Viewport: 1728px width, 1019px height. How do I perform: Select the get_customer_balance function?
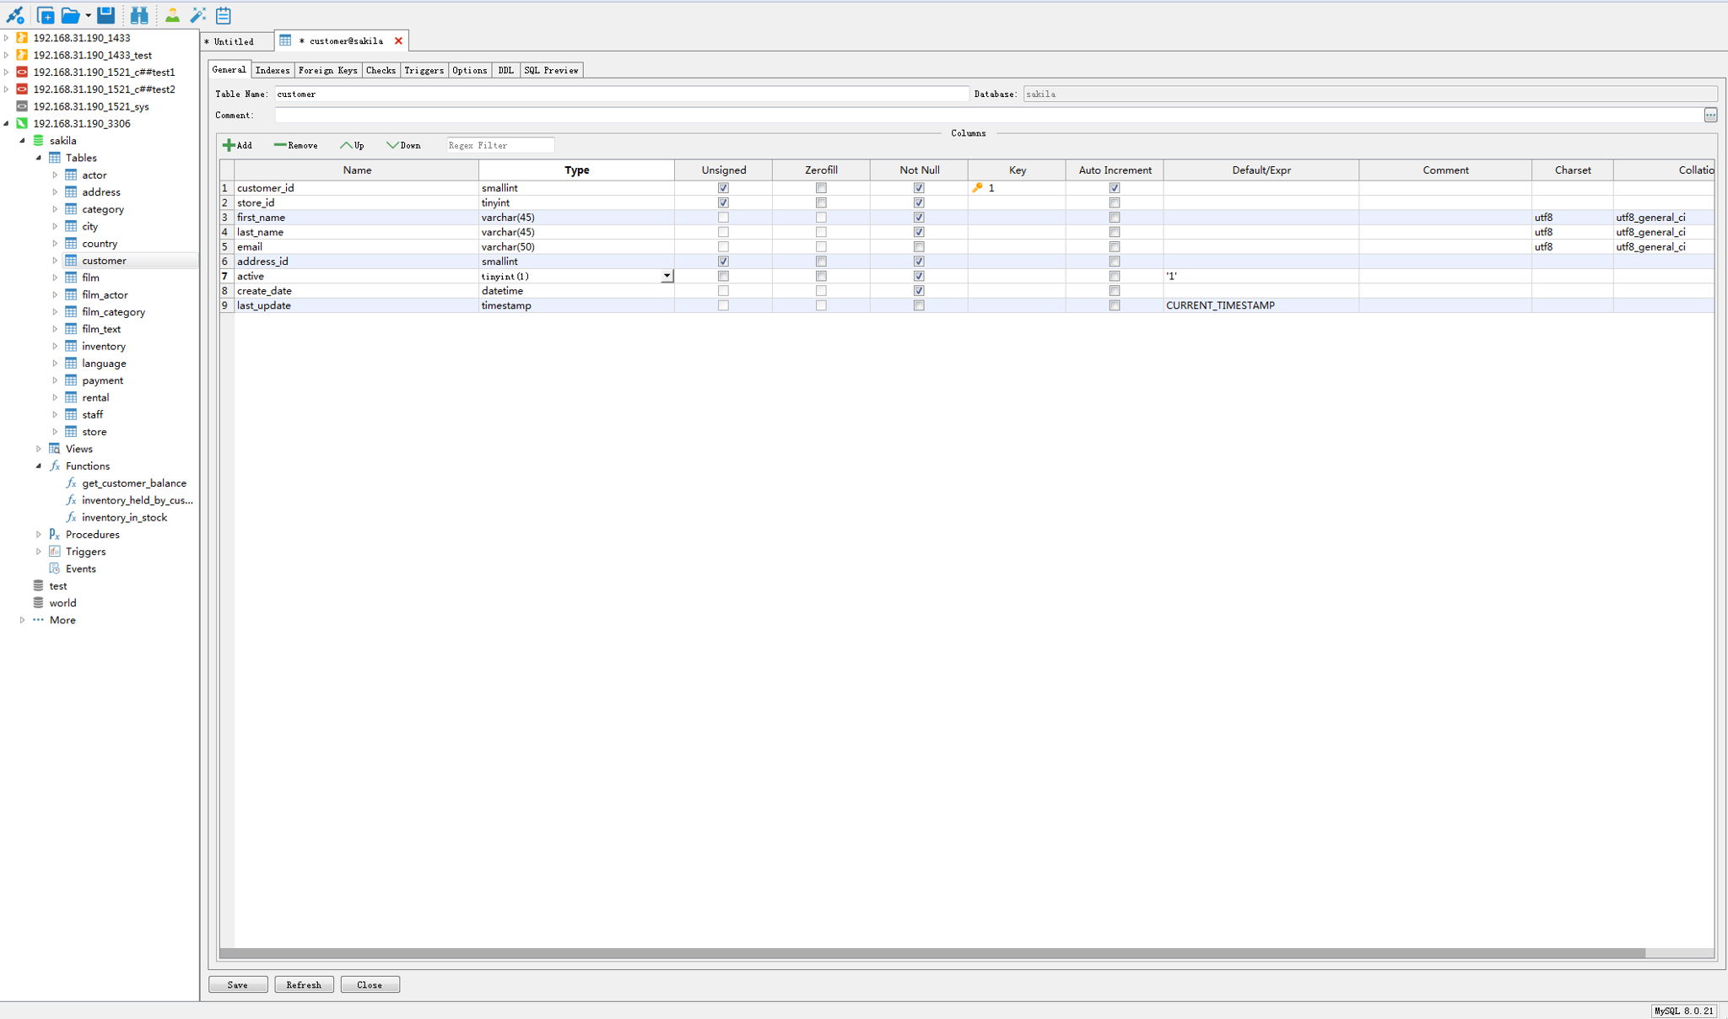(x=134, y=483)
